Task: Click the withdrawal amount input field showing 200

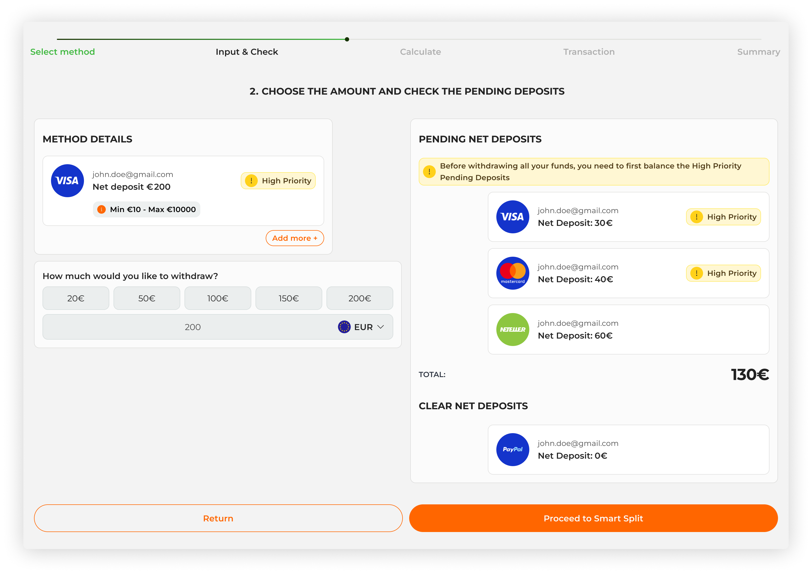Action: coord(192,327)
